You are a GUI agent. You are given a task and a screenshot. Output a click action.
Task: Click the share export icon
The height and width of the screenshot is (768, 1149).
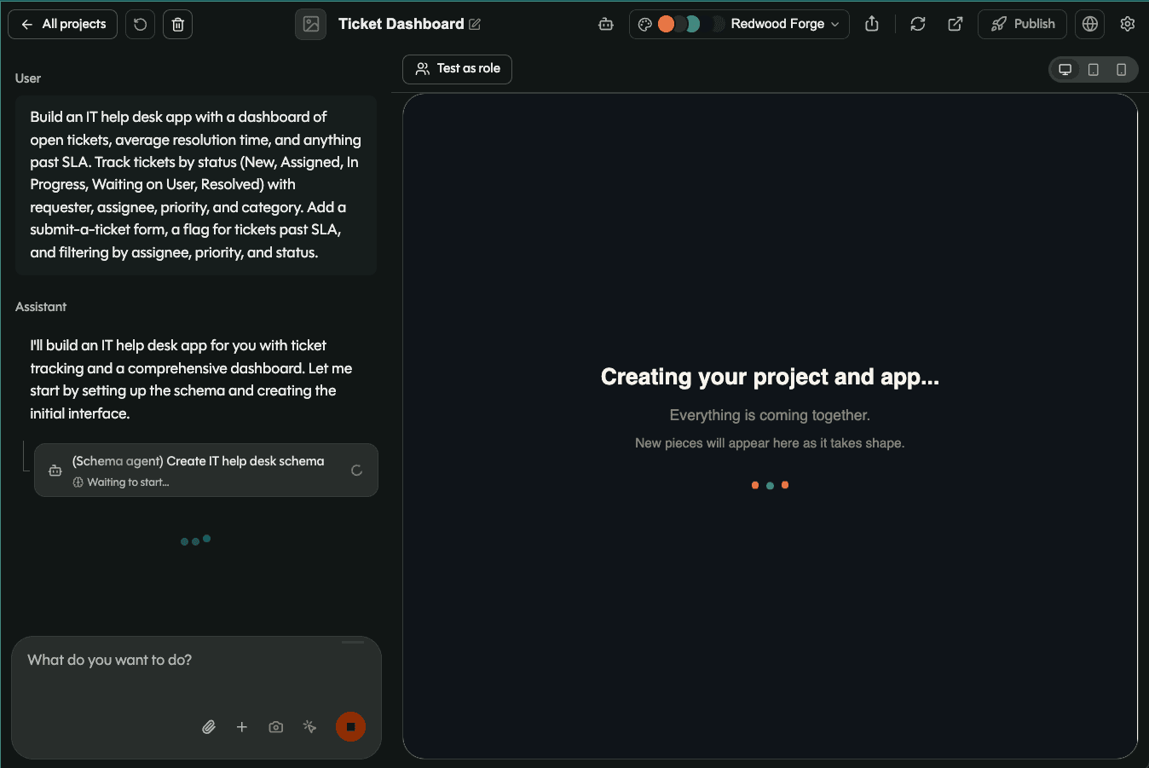pos(872,24)
